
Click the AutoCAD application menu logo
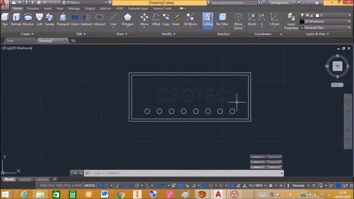4,4
